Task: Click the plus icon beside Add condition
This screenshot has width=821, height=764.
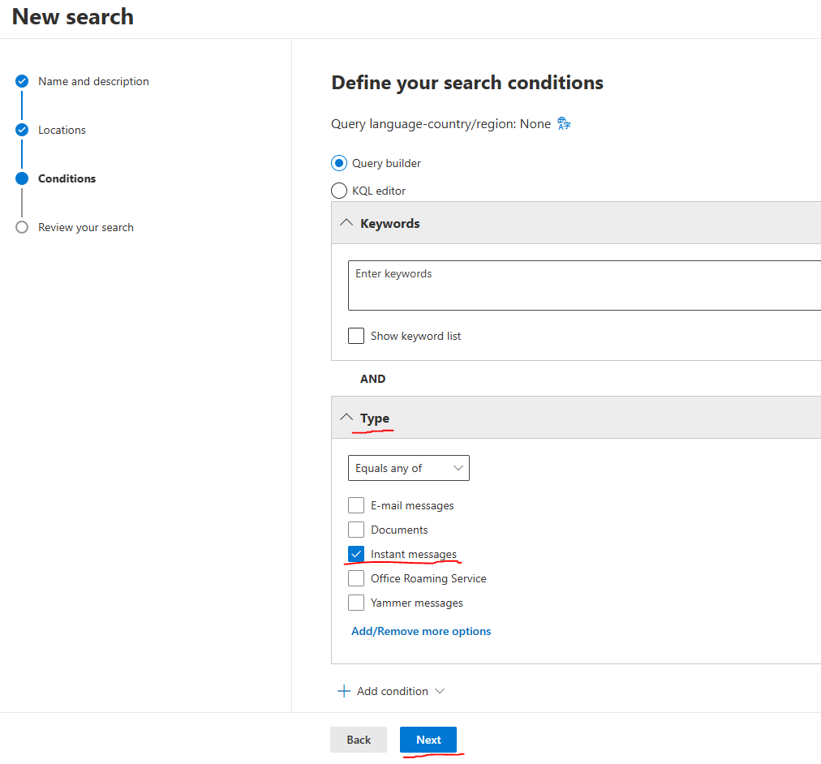Action: [344, 691]
